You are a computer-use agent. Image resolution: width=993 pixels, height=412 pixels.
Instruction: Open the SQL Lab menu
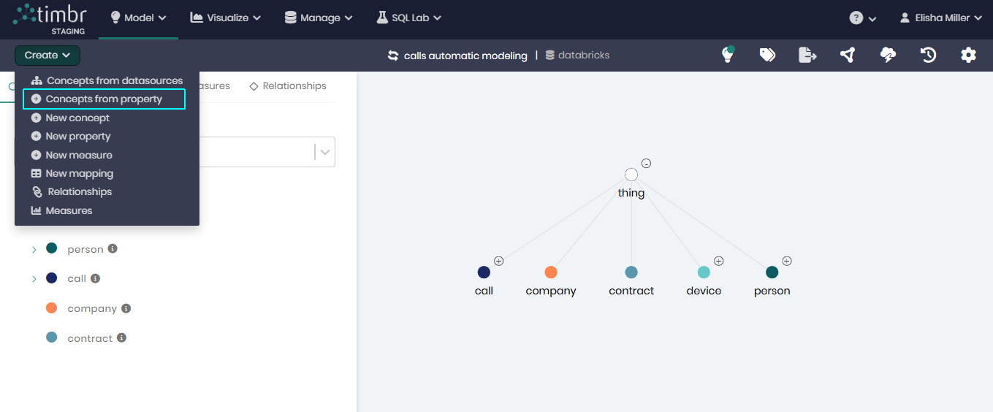click(409, 18)
